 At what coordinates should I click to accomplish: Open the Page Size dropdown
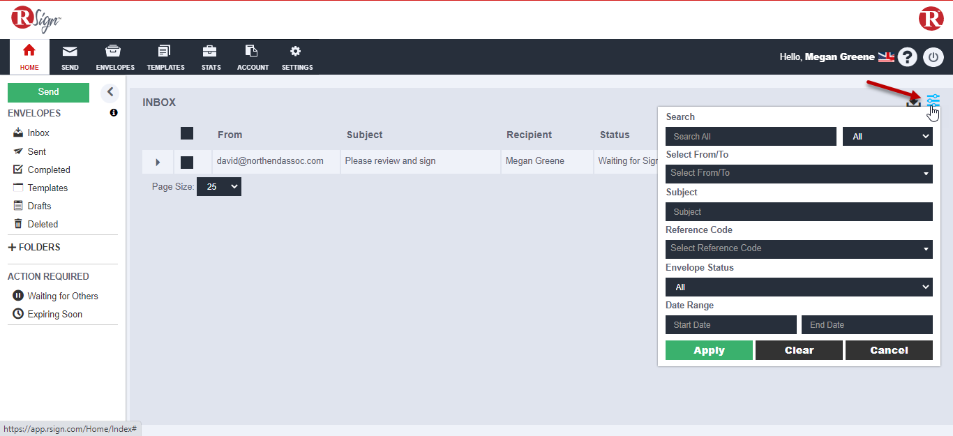(219, 187)
